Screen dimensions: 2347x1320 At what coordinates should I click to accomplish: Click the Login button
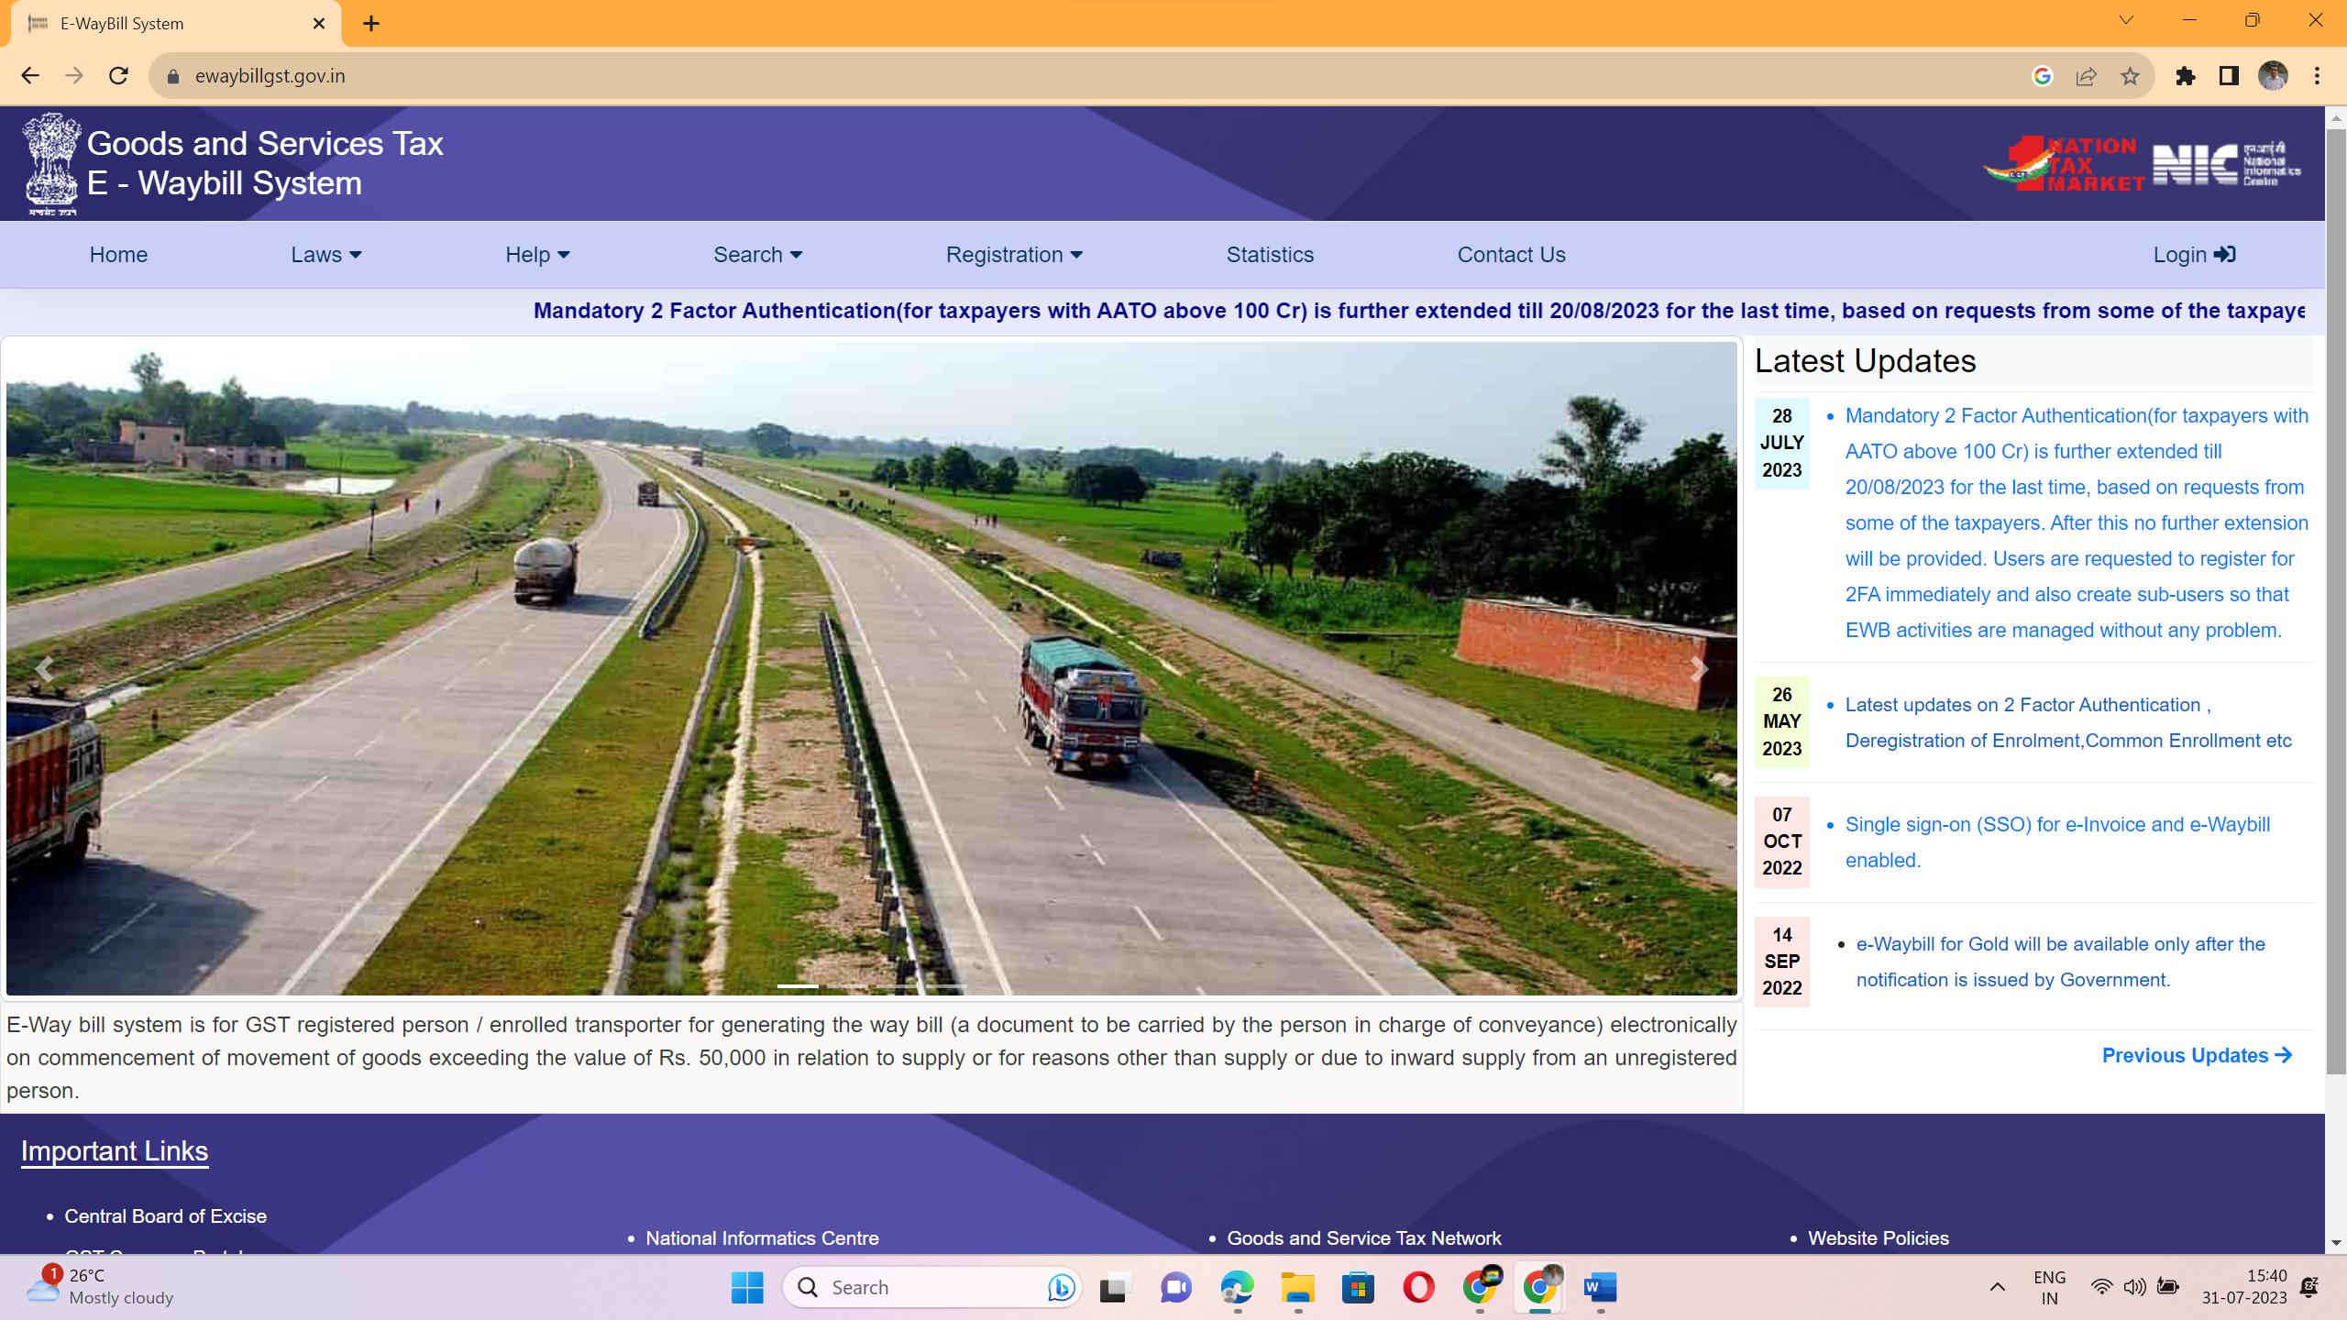(2193, 255)
